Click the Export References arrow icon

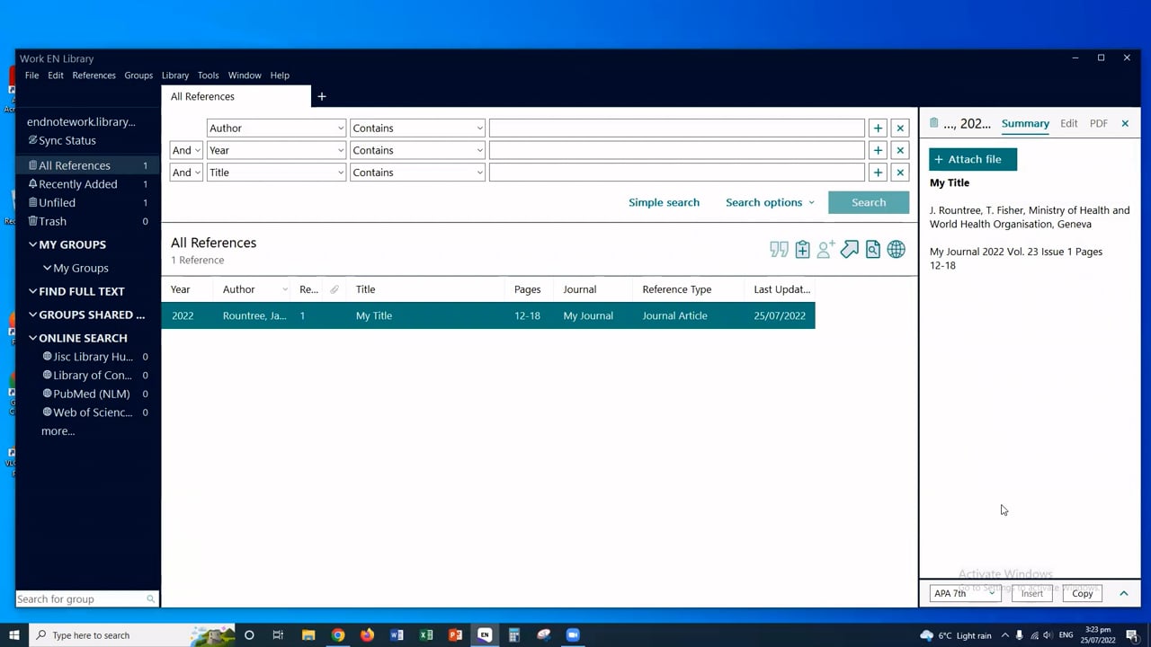click(x=849, y=250)
